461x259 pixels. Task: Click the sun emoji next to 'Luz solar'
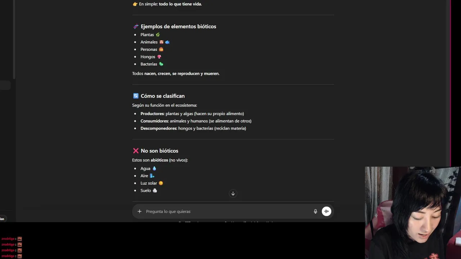[x=161, y=183]
